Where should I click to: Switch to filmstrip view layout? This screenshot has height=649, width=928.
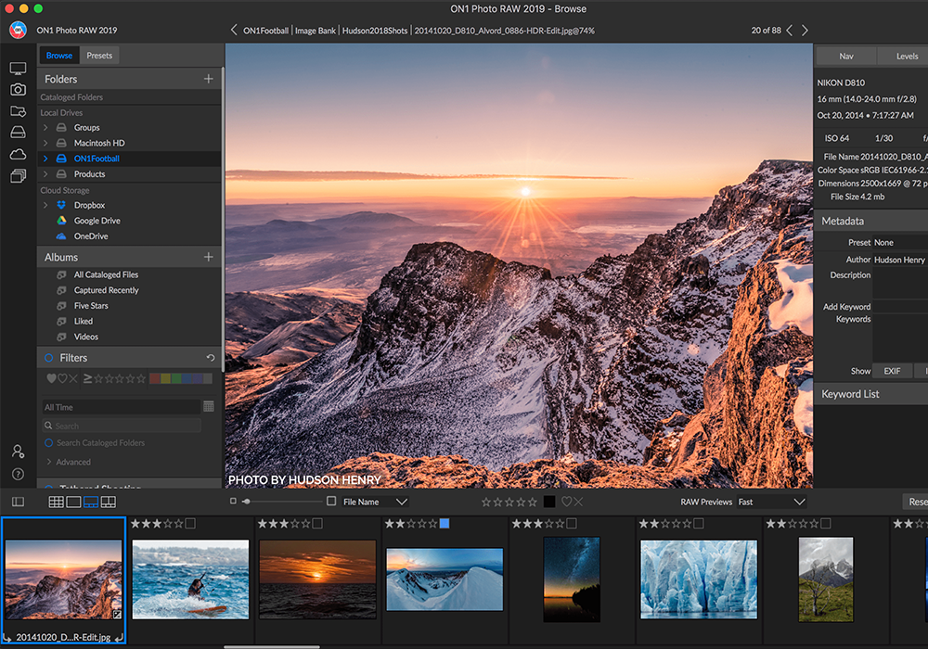point(91,502)
